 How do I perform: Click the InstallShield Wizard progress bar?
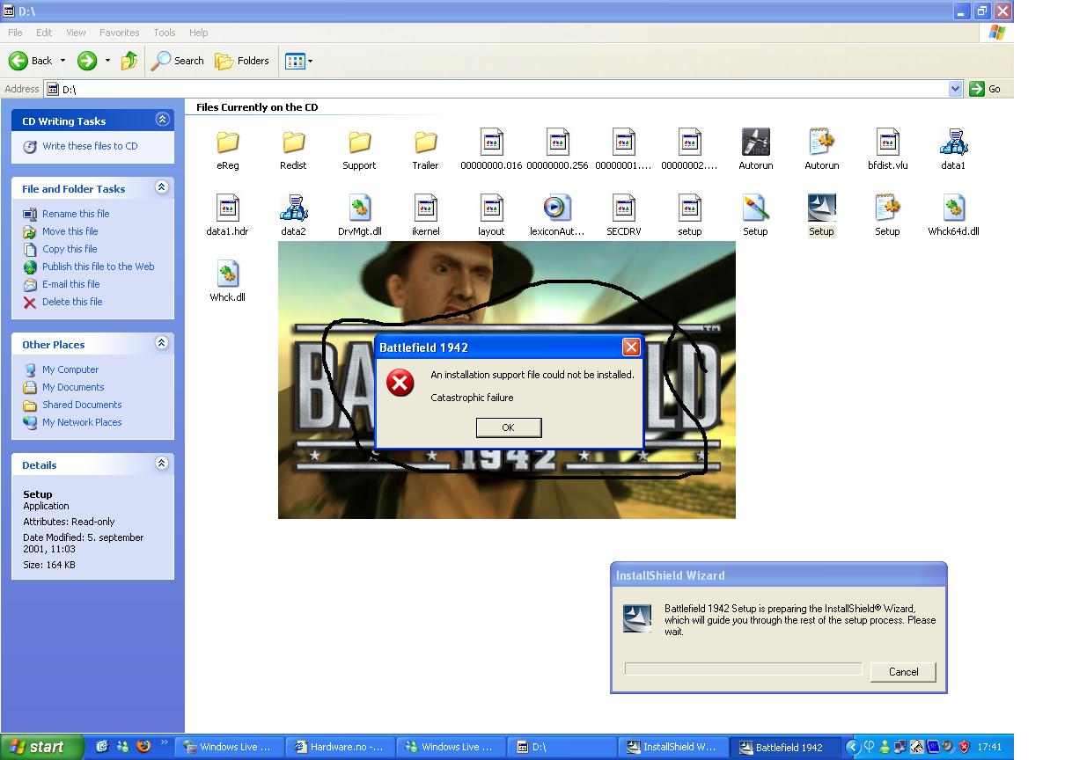[x=743, y=669]
